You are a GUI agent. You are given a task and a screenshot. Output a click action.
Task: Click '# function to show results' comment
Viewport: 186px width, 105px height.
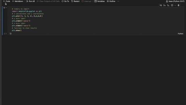pos(24,28)
